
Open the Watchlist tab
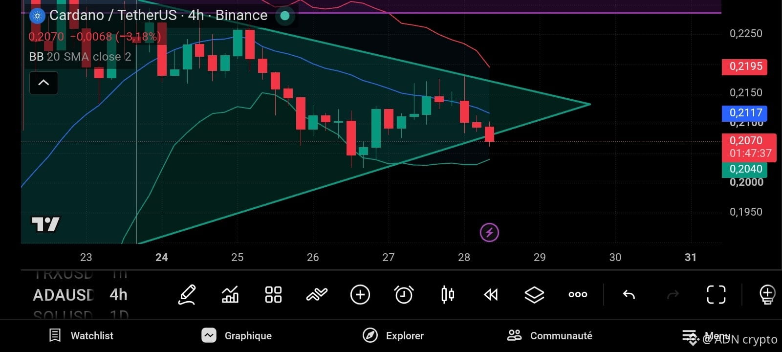click(81, 336)
